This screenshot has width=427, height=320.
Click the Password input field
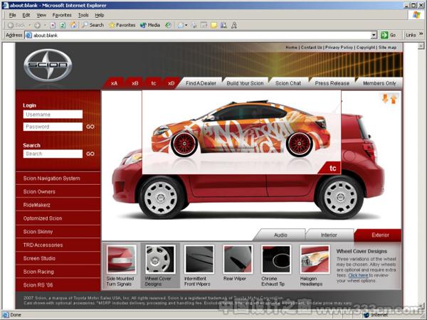coord(53,127)
